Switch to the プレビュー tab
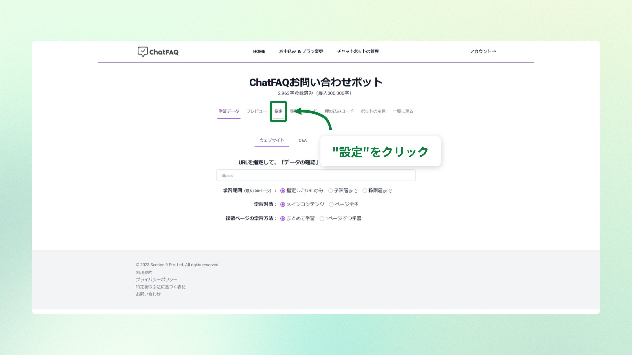 pyautogui.click(x=256, y=111)
